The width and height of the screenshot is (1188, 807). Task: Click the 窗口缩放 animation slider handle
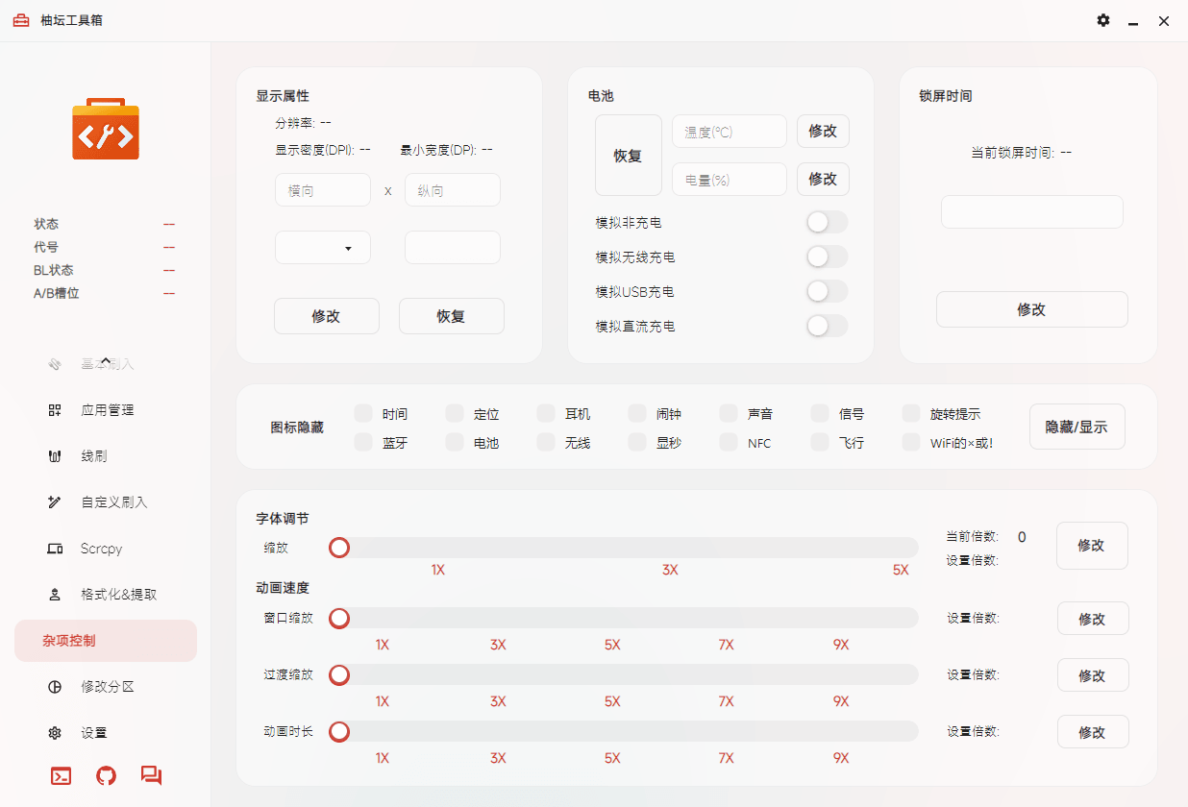point(339,619)
